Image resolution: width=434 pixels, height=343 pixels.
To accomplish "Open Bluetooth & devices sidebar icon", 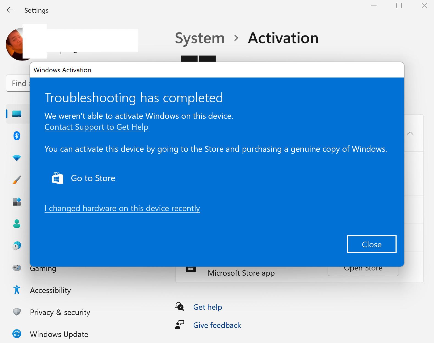I will 17,136.
